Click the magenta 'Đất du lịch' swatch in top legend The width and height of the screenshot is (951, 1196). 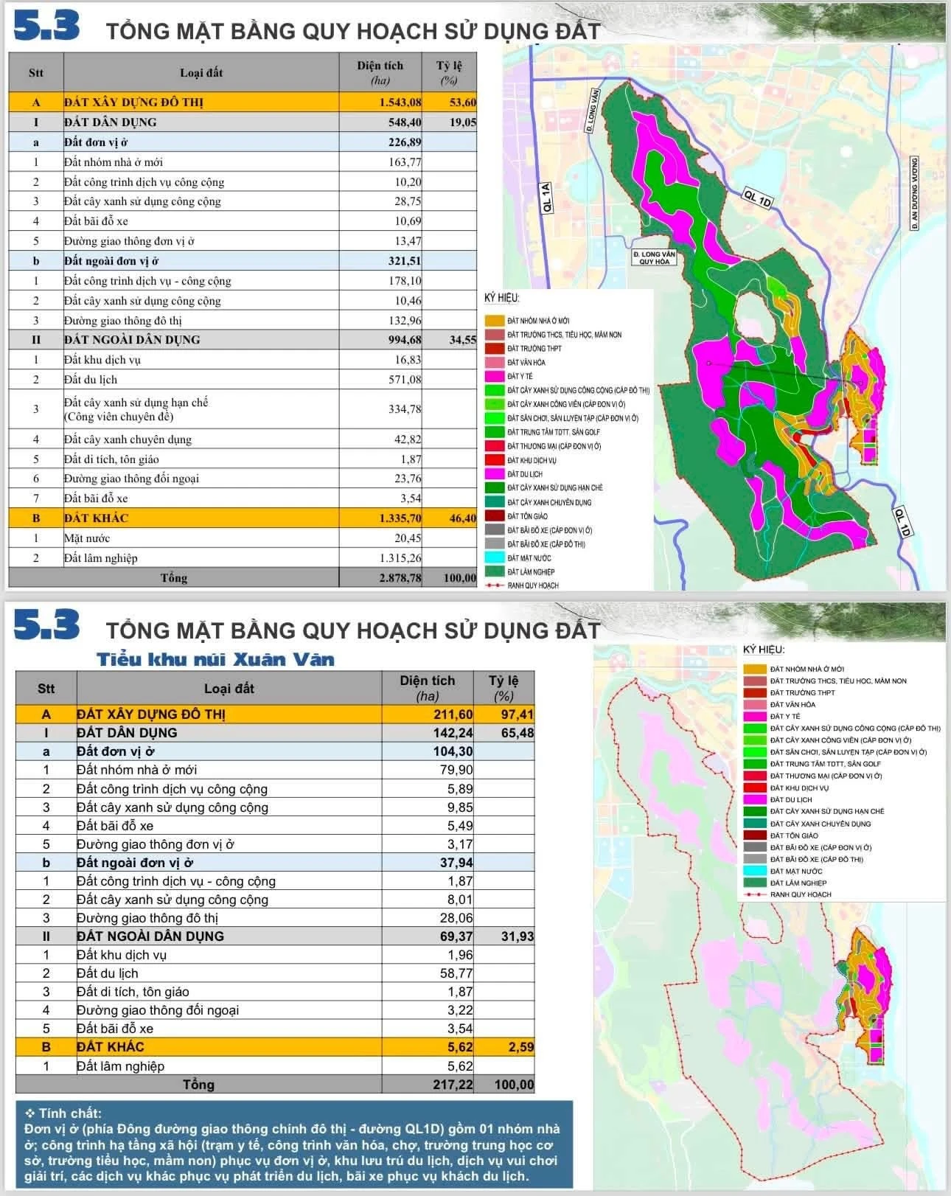(494, 474)
